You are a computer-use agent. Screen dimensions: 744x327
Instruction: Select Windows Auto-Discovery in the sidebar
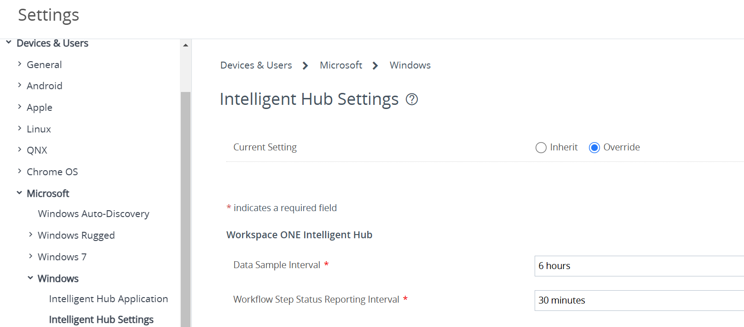pos(93,213)
